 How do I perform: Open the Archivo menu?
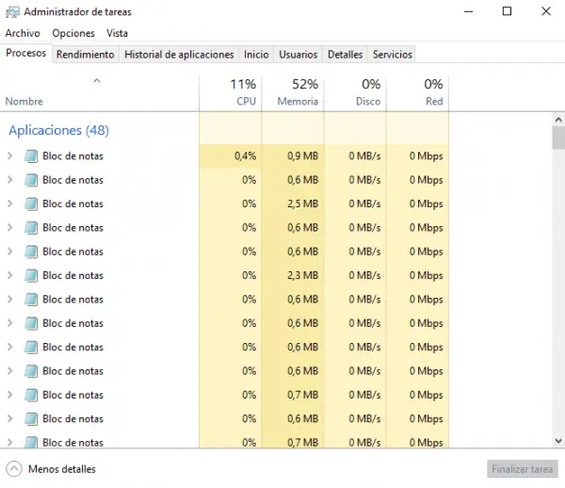23,33
